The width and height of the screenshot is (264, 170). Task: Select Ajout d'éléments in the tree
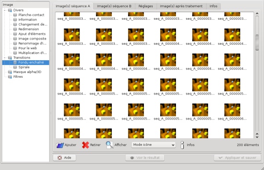click(x=32, y=34)
